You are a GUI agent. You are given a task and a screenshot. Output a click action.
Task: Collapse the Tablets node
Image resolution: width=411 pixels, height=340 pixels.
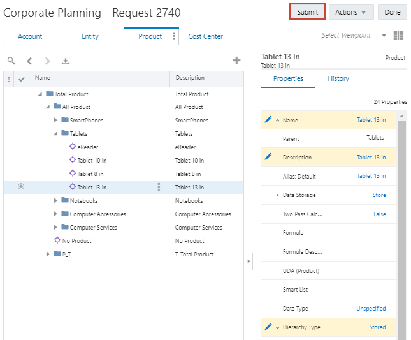pos(55,133)
